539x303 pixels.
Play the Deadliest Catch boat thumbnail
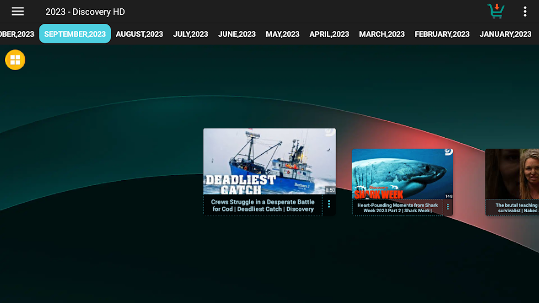[x=269, y=161]
